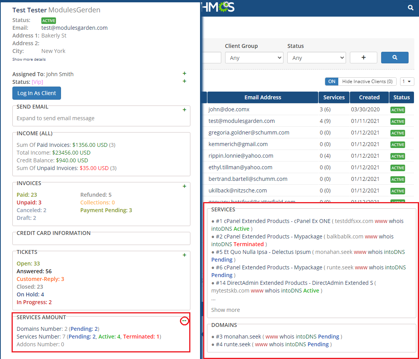The height and width of the screenshot is (359, 419).
Task: Click bertrand.bartell@schumm.com row
Action: (x=248, y=179)
